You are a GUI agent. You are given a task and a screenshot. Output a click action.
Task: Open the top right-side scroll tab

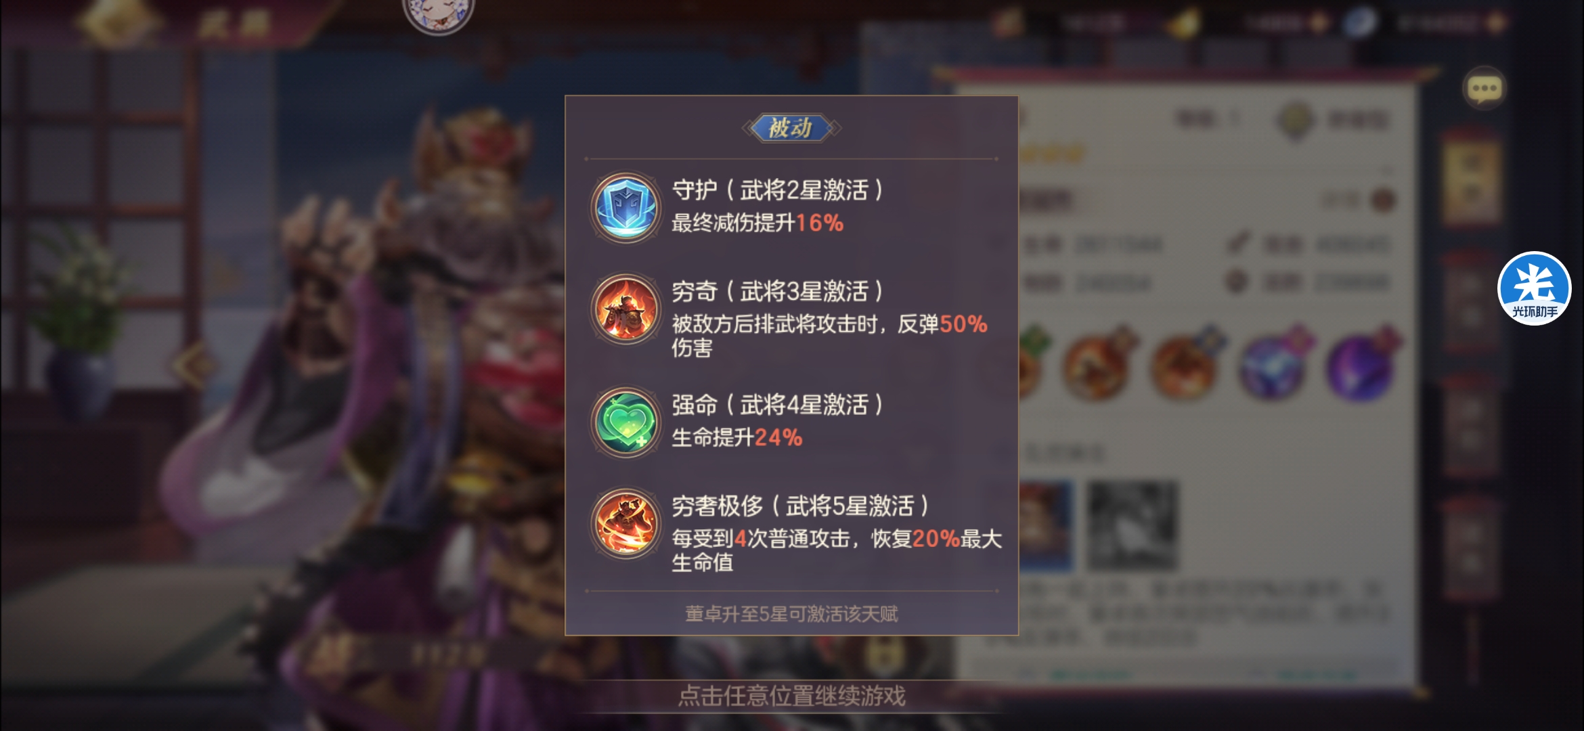pyautogui.click(x=1472, y=177)
